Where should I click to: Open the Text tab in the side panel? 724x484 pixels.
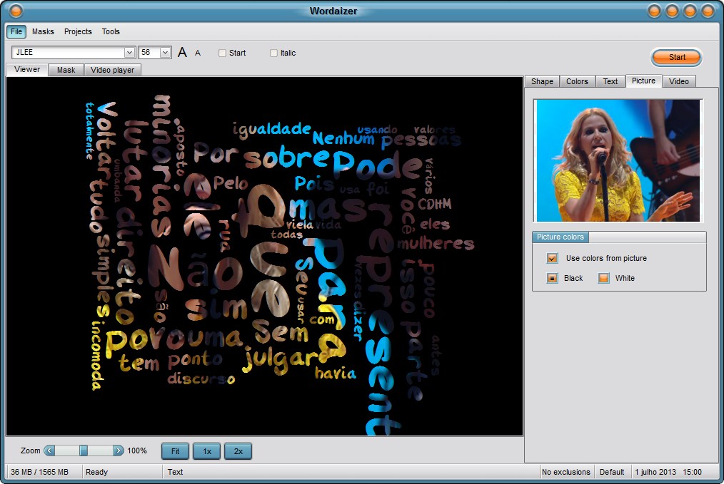pyautogui.click(x=610, y=81)
